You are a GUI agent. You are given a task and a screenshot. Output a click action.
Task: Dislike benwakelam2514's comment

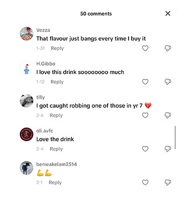point(168,183)
